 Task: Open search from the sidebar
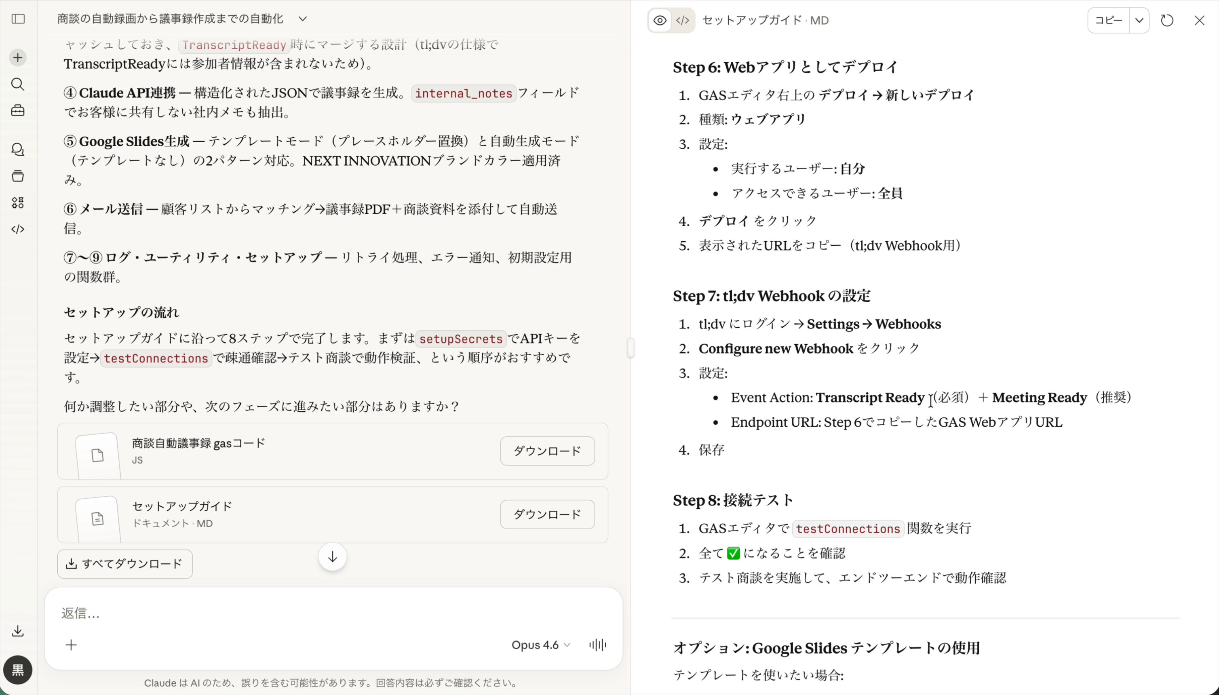[x=18, y=84]
